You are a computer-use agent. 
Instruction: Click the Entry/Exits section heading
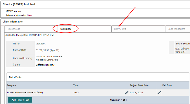click(x=15, y=77)
